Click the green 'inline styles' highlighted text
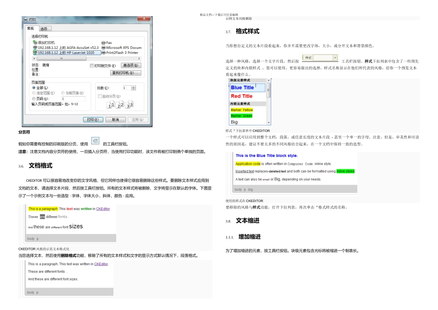The width and height of the screenshot is (438, 310). click(345, 171)
